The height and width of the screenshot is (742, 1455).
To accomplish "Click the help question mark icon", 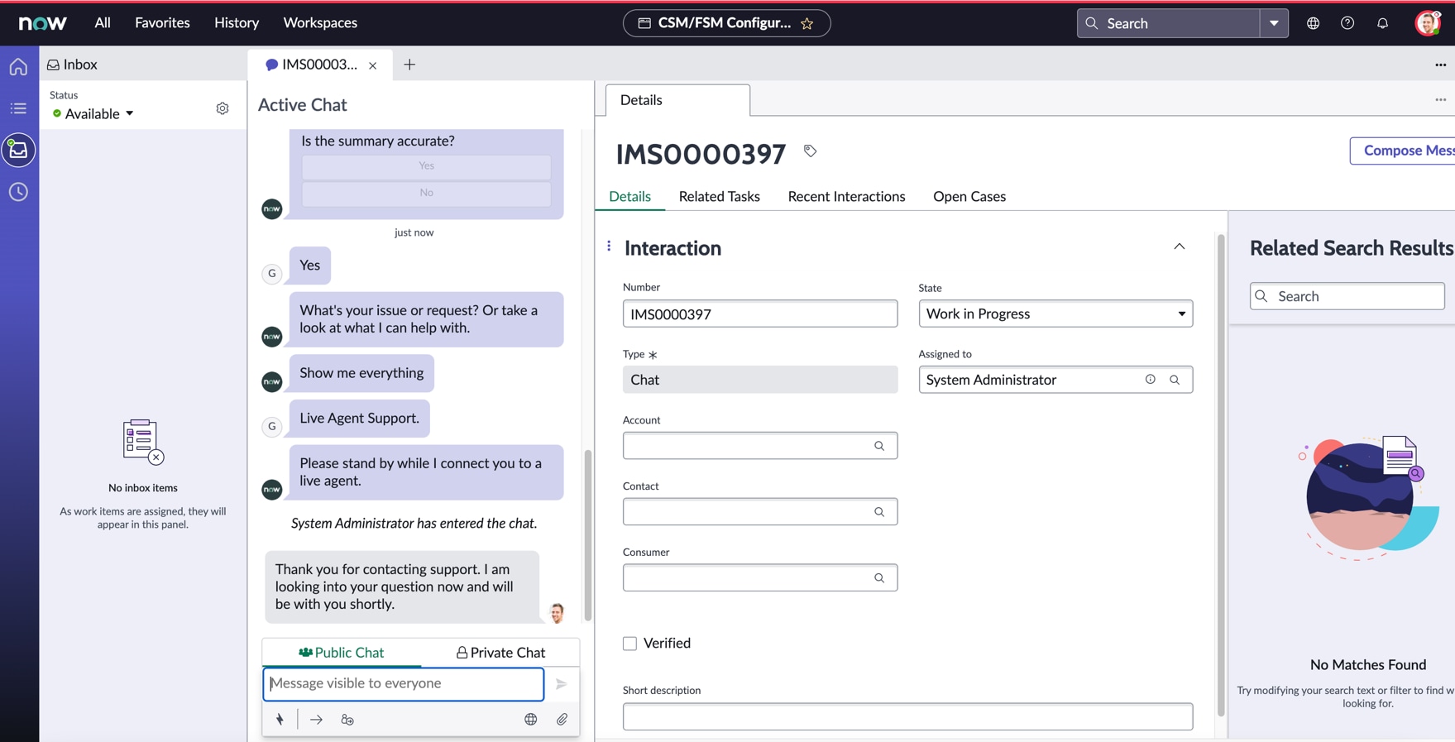I will point(1347,23).
